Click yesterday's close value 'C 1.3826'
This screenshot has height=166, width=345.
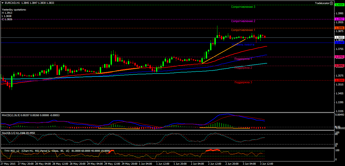coord(7,19)
